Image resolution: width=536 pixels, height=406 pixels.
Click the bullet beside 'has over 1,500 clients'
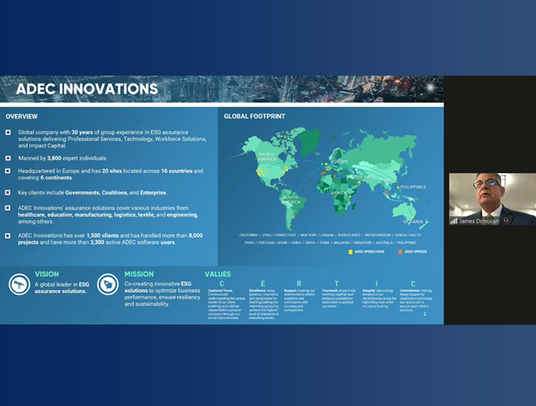click(8, 236)
